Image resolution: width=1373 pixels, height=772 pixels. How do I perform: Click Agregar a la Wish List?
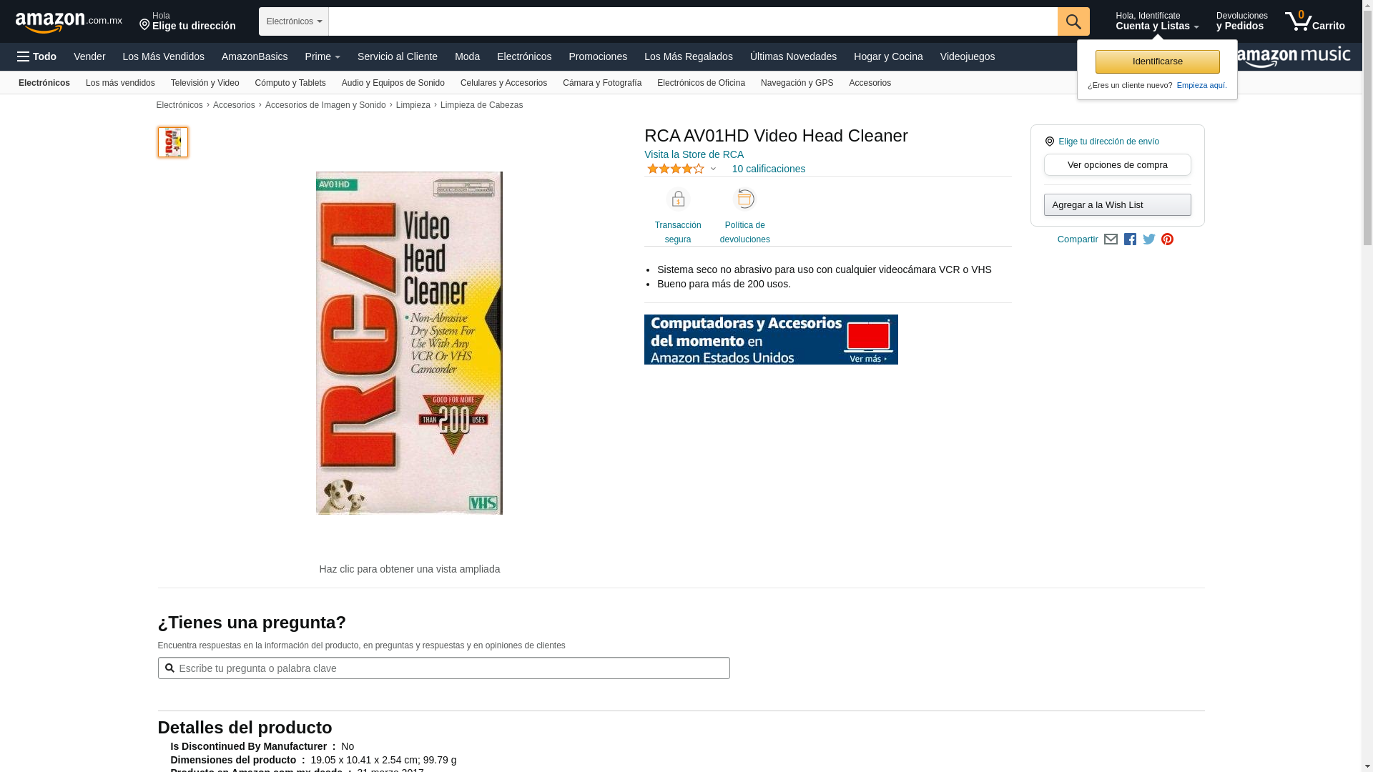pos(1117,205)
